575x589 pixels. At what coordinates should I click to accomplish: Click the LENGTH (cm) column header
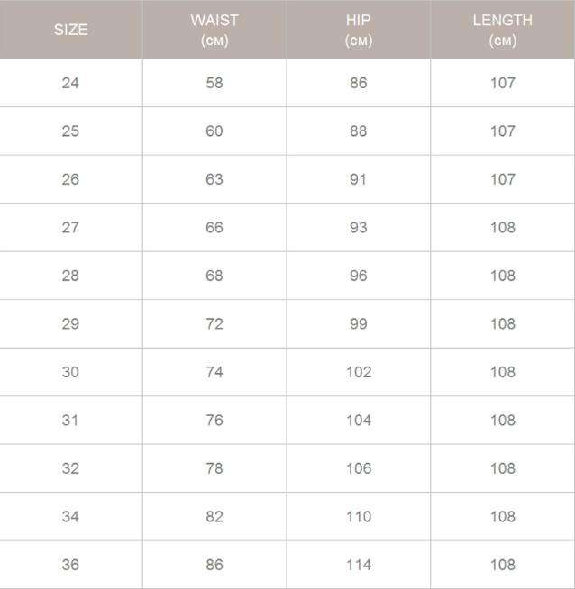click(502, 30)
